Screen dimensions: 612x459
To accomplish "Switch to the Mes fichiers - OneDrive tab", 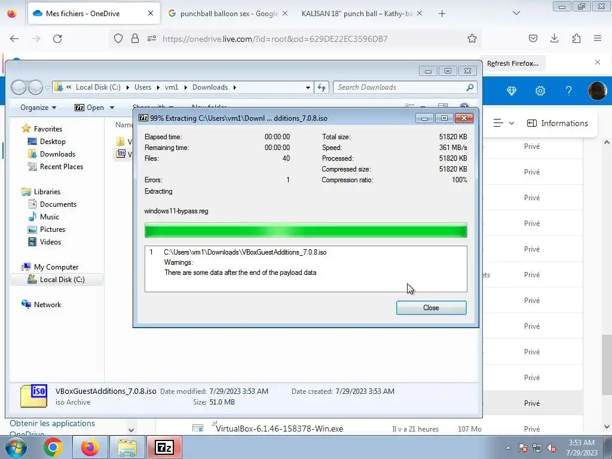I will 94,14.
